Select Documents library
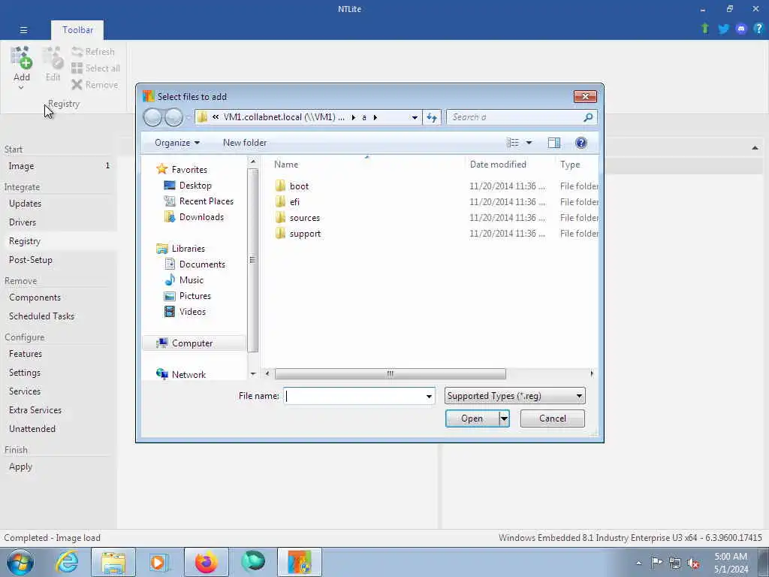 (202, 264)
